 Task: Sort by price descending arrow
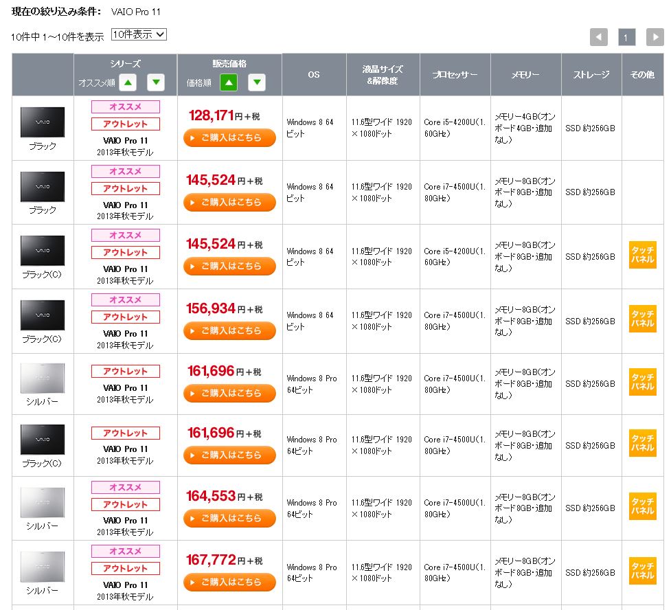click(x=257, y=82)
